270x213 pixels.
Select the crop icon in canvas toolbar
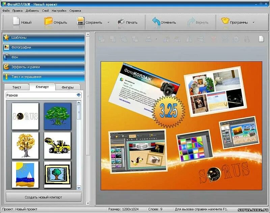tap(225, 39)
